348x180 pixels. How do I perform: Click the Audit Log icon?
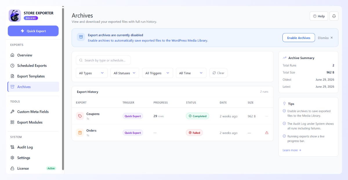12,147
